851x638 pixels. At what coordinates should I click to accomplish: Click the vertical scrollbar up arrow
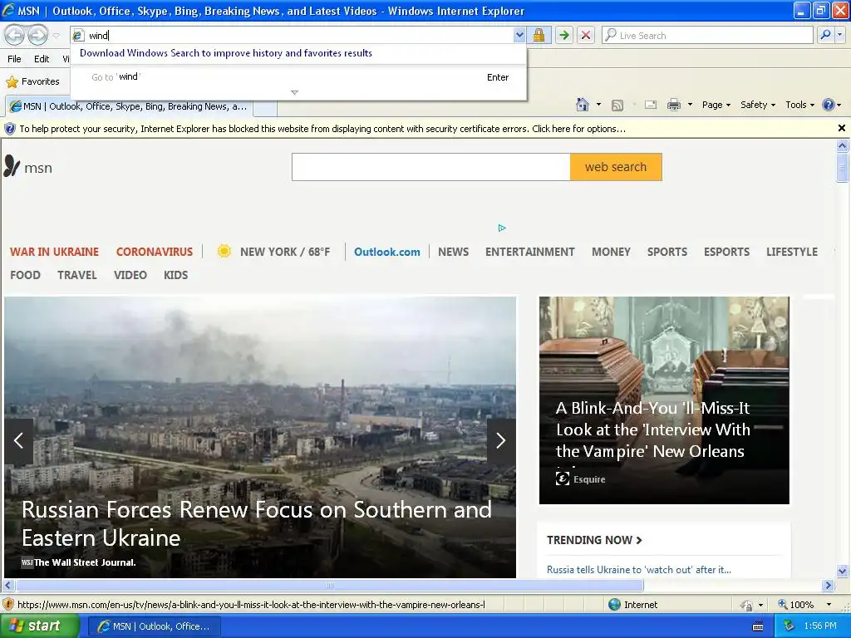click(x=843, y=145)
